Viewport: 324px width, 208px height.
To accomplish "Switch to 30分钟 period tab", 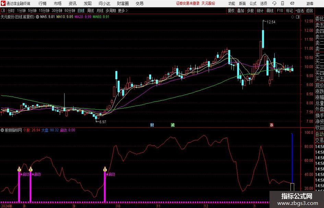I will (57, 11).
